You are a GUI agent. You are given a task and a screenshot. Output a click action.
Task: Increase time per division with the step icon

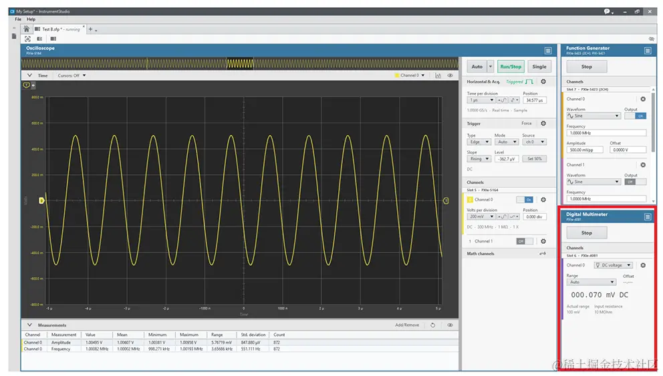click(502, 100)
